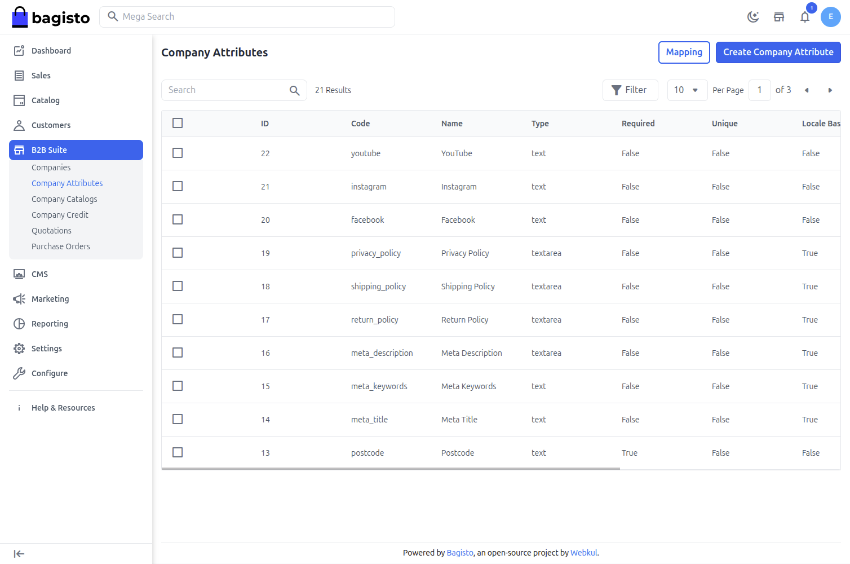
Task: Click the CMS sidebar icon
Action: pos(19,274)
